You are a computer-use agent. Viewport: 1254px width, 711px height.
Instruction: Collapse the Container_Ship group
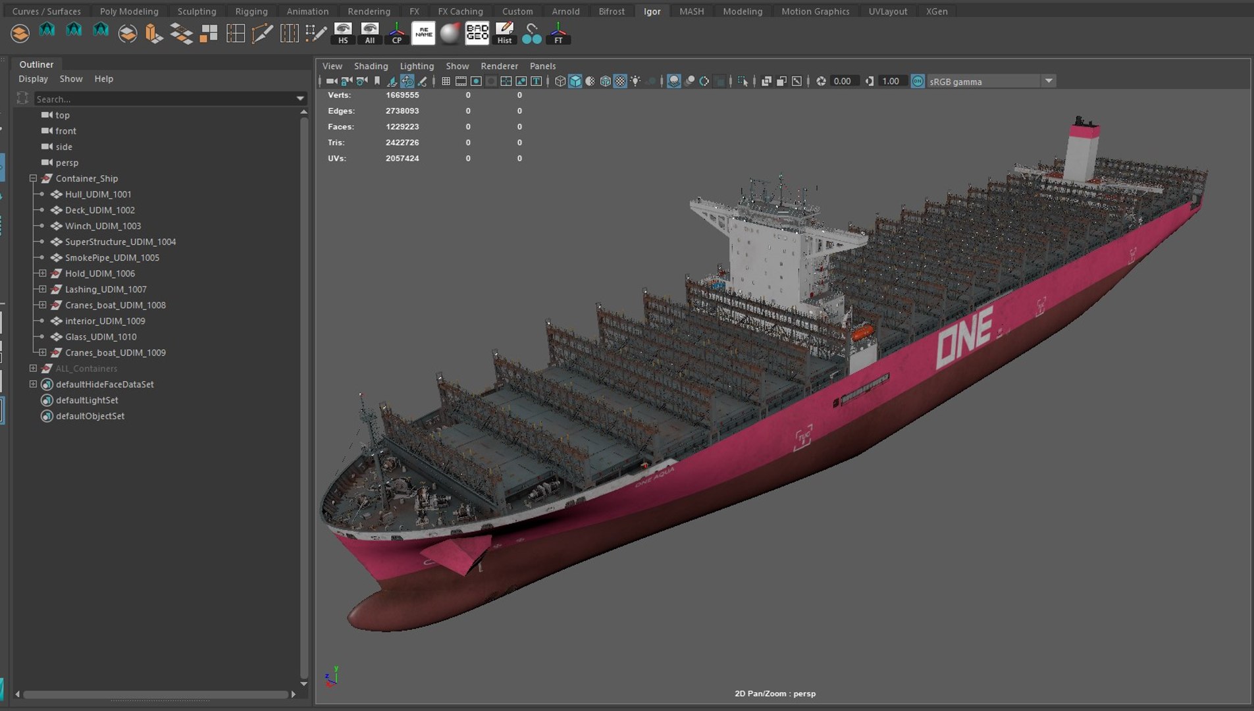(33, 178)
